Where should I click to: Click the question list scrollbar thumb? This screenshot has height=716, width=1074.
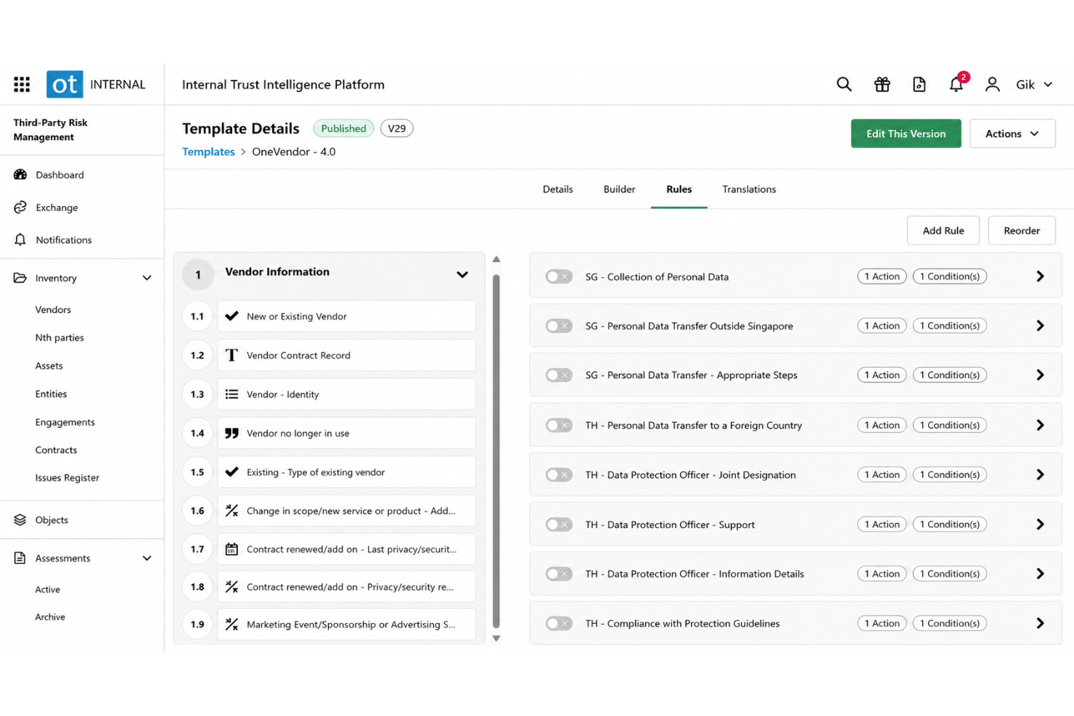[496, 450]
